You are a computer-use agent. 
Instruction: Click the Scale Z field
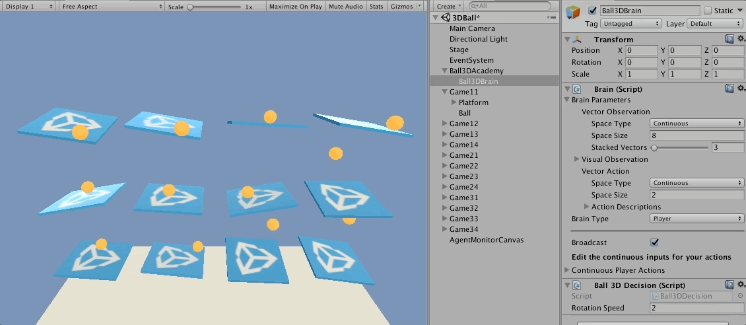[x=728, y=74]
